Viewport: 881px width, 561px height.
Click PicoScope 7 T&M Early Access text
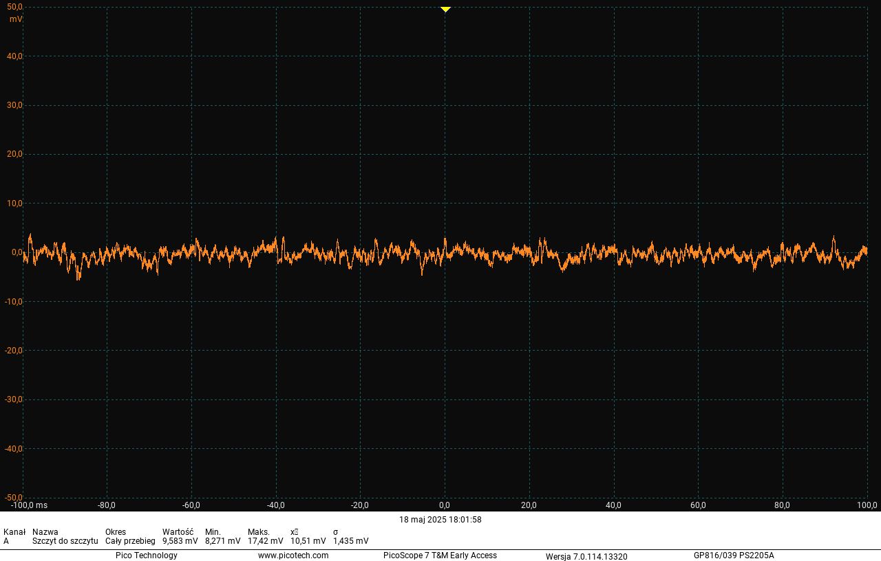[440, 555]
